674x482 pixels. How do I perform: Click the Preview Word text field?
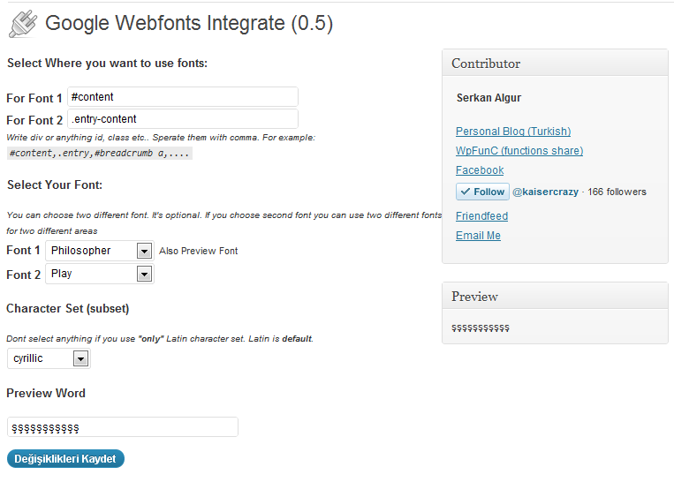coord(123,427)
